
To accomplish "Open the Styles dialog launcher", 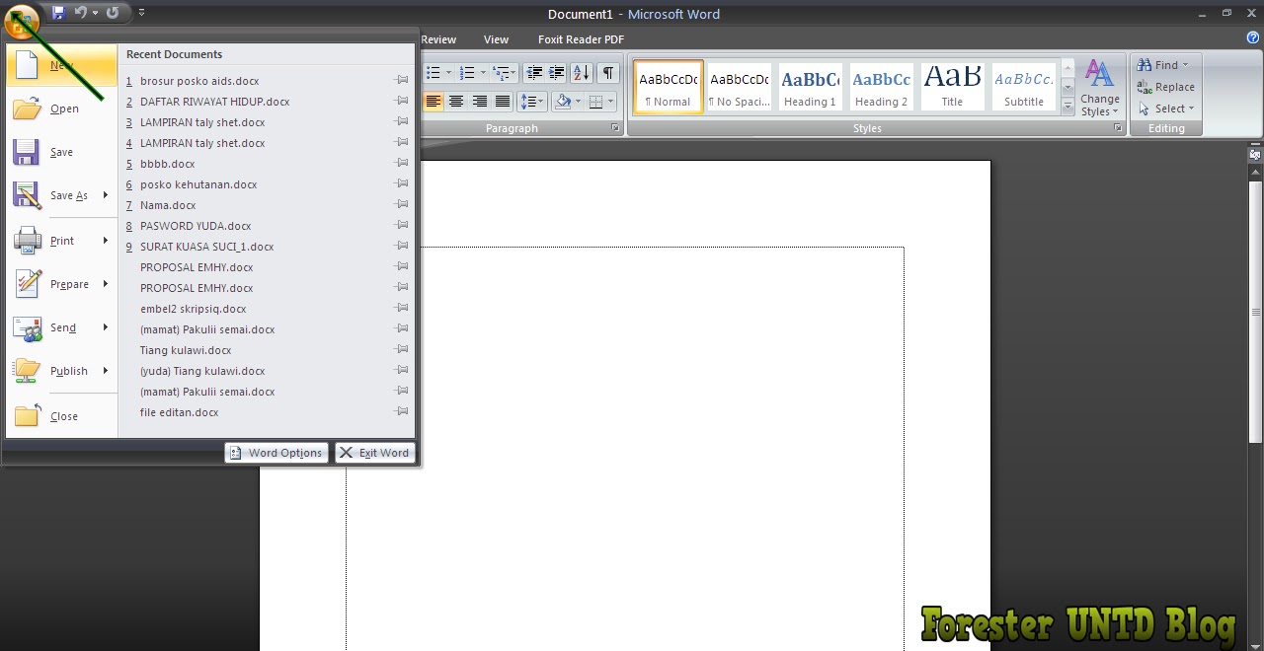I will click(x=1118, y=128).
